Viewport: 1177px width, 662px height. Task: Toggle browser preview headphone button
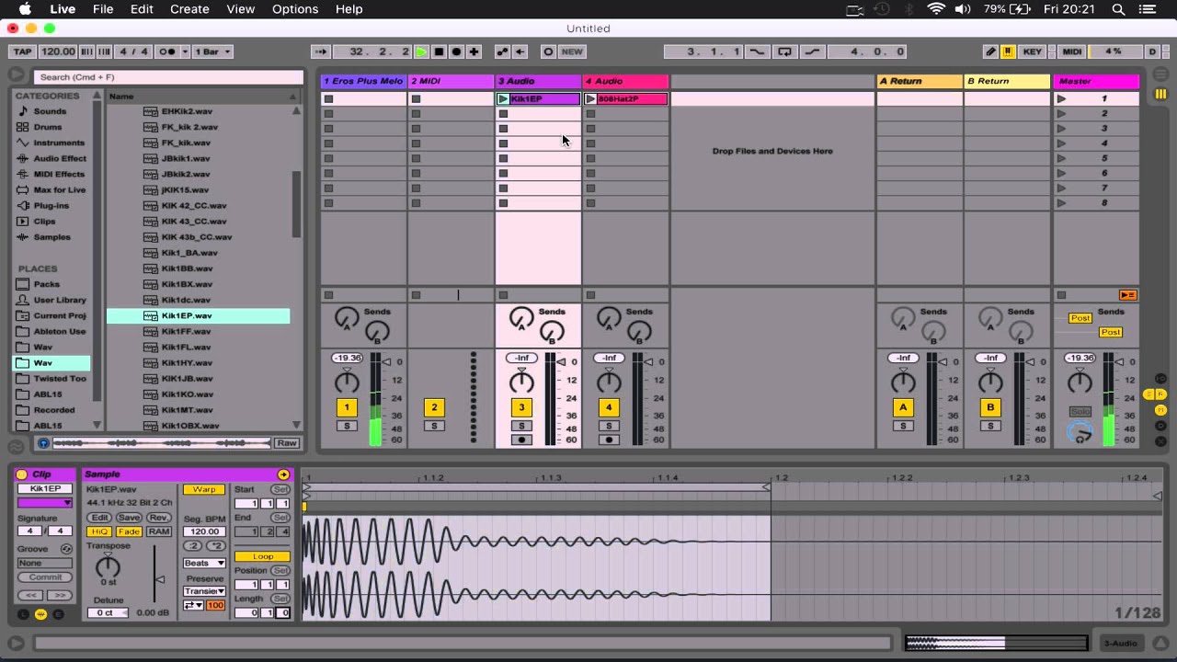42,443
